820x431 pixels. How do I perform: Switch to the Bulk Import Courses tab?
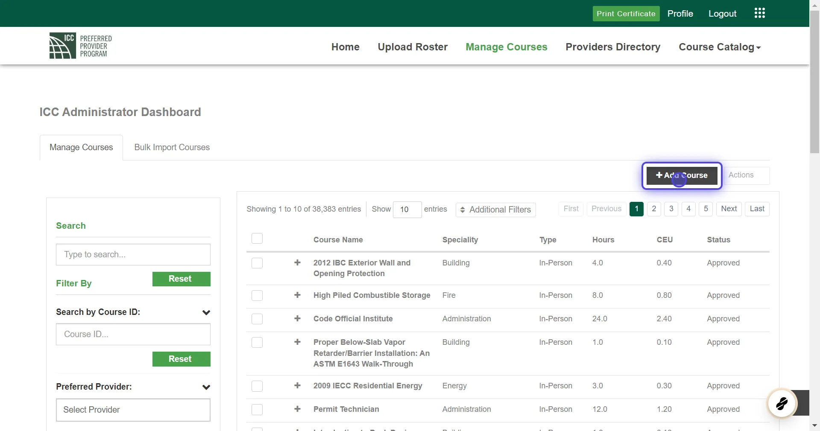pos(172,147)
